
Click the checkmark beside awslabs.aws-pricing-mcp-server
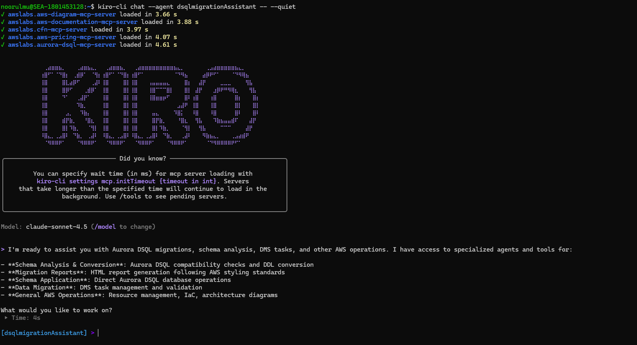pos(3,37)
